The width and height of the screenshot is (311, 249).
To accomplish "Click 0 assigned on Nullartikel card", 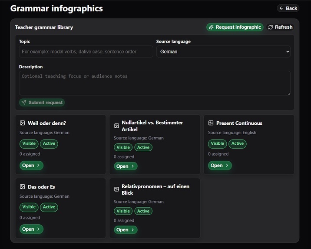I will (x=124, y=157).
